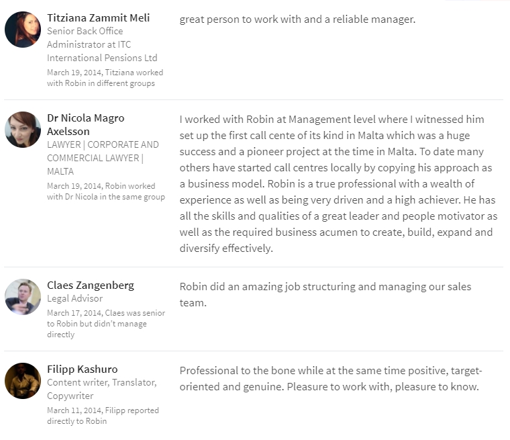Click Robin worked with Dr Nicola note
This screenshot has height=440, width=510.
[106, 191]
